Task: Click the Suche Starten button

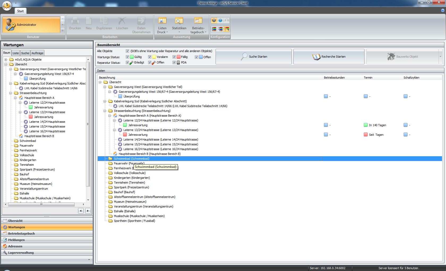Action: [254, 57]
